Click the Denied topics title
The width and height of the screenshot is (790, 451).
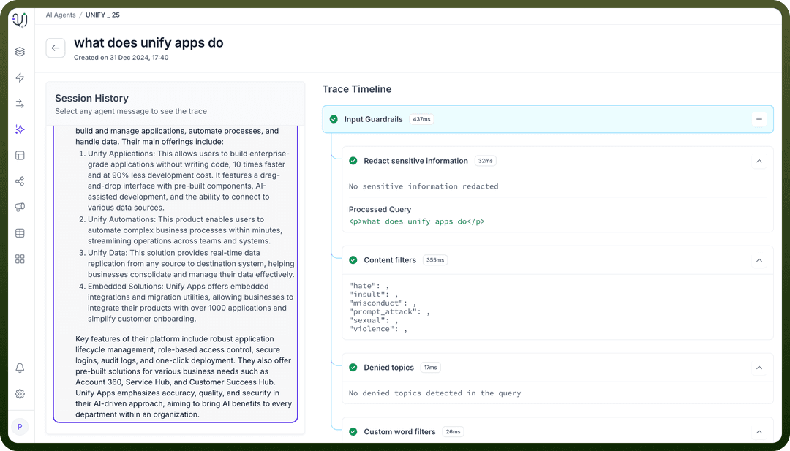[x=388, y=368]
